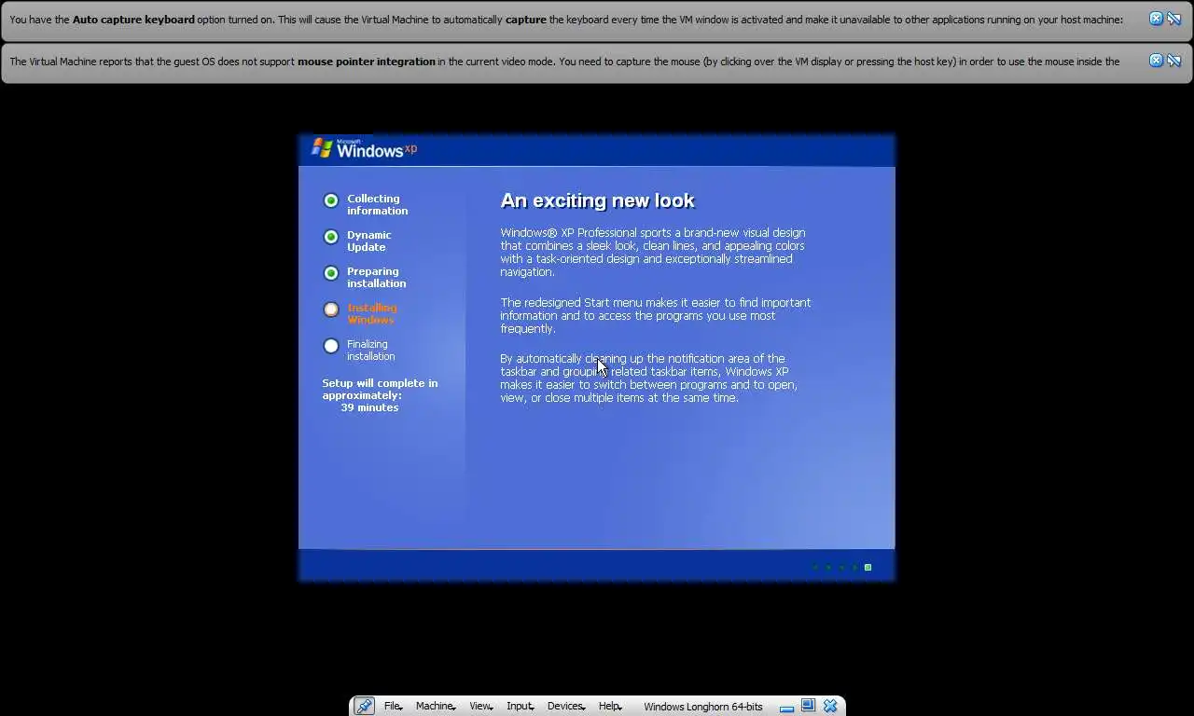Click the orange bullet beside Installing Windows
The height and width of the screenshot is (716, 1194).
[x=330, y=310]
